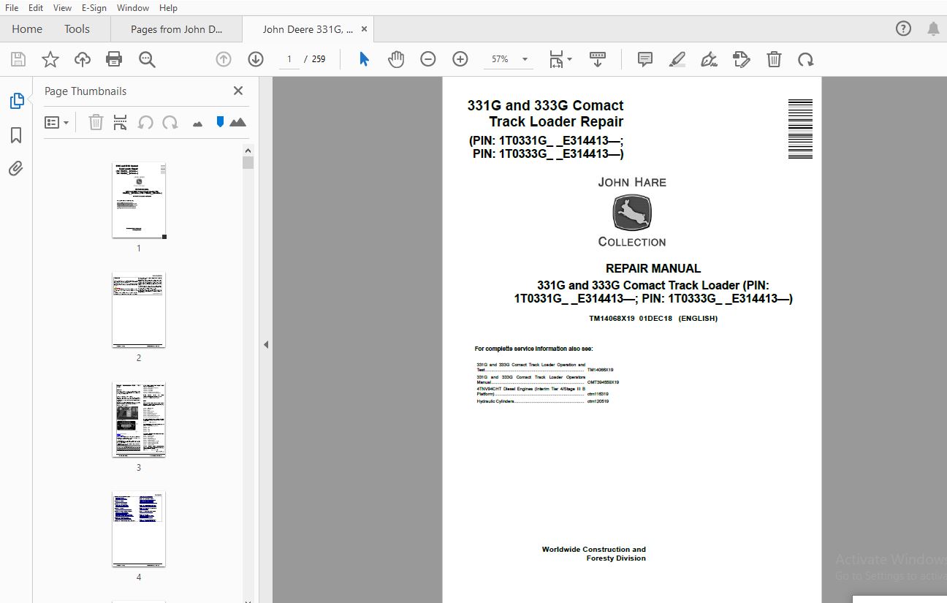Viewport: 947px width, 603px height.
Task: Expand the fit page options arrow
Action: 570,59
